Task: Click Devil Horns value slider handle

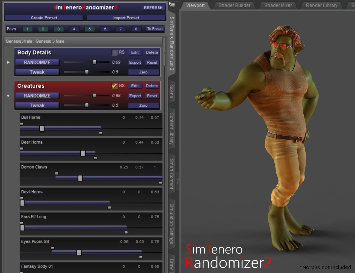Action: pyautogui.click(x=22, y=203)
